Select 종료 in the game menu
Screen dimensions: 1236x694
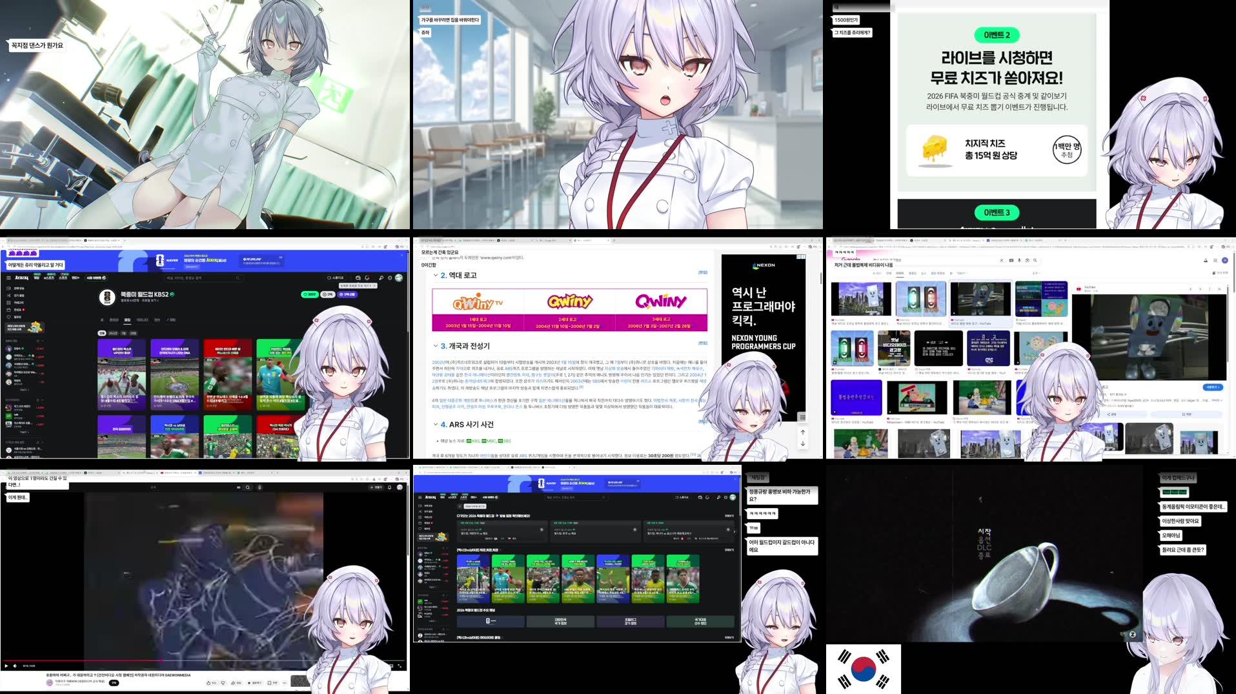pos(984,555)
